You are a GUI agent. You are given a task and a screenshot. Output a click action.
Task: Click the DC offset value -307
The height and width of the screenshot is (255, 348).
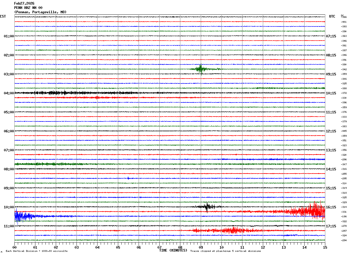point(344,164)
